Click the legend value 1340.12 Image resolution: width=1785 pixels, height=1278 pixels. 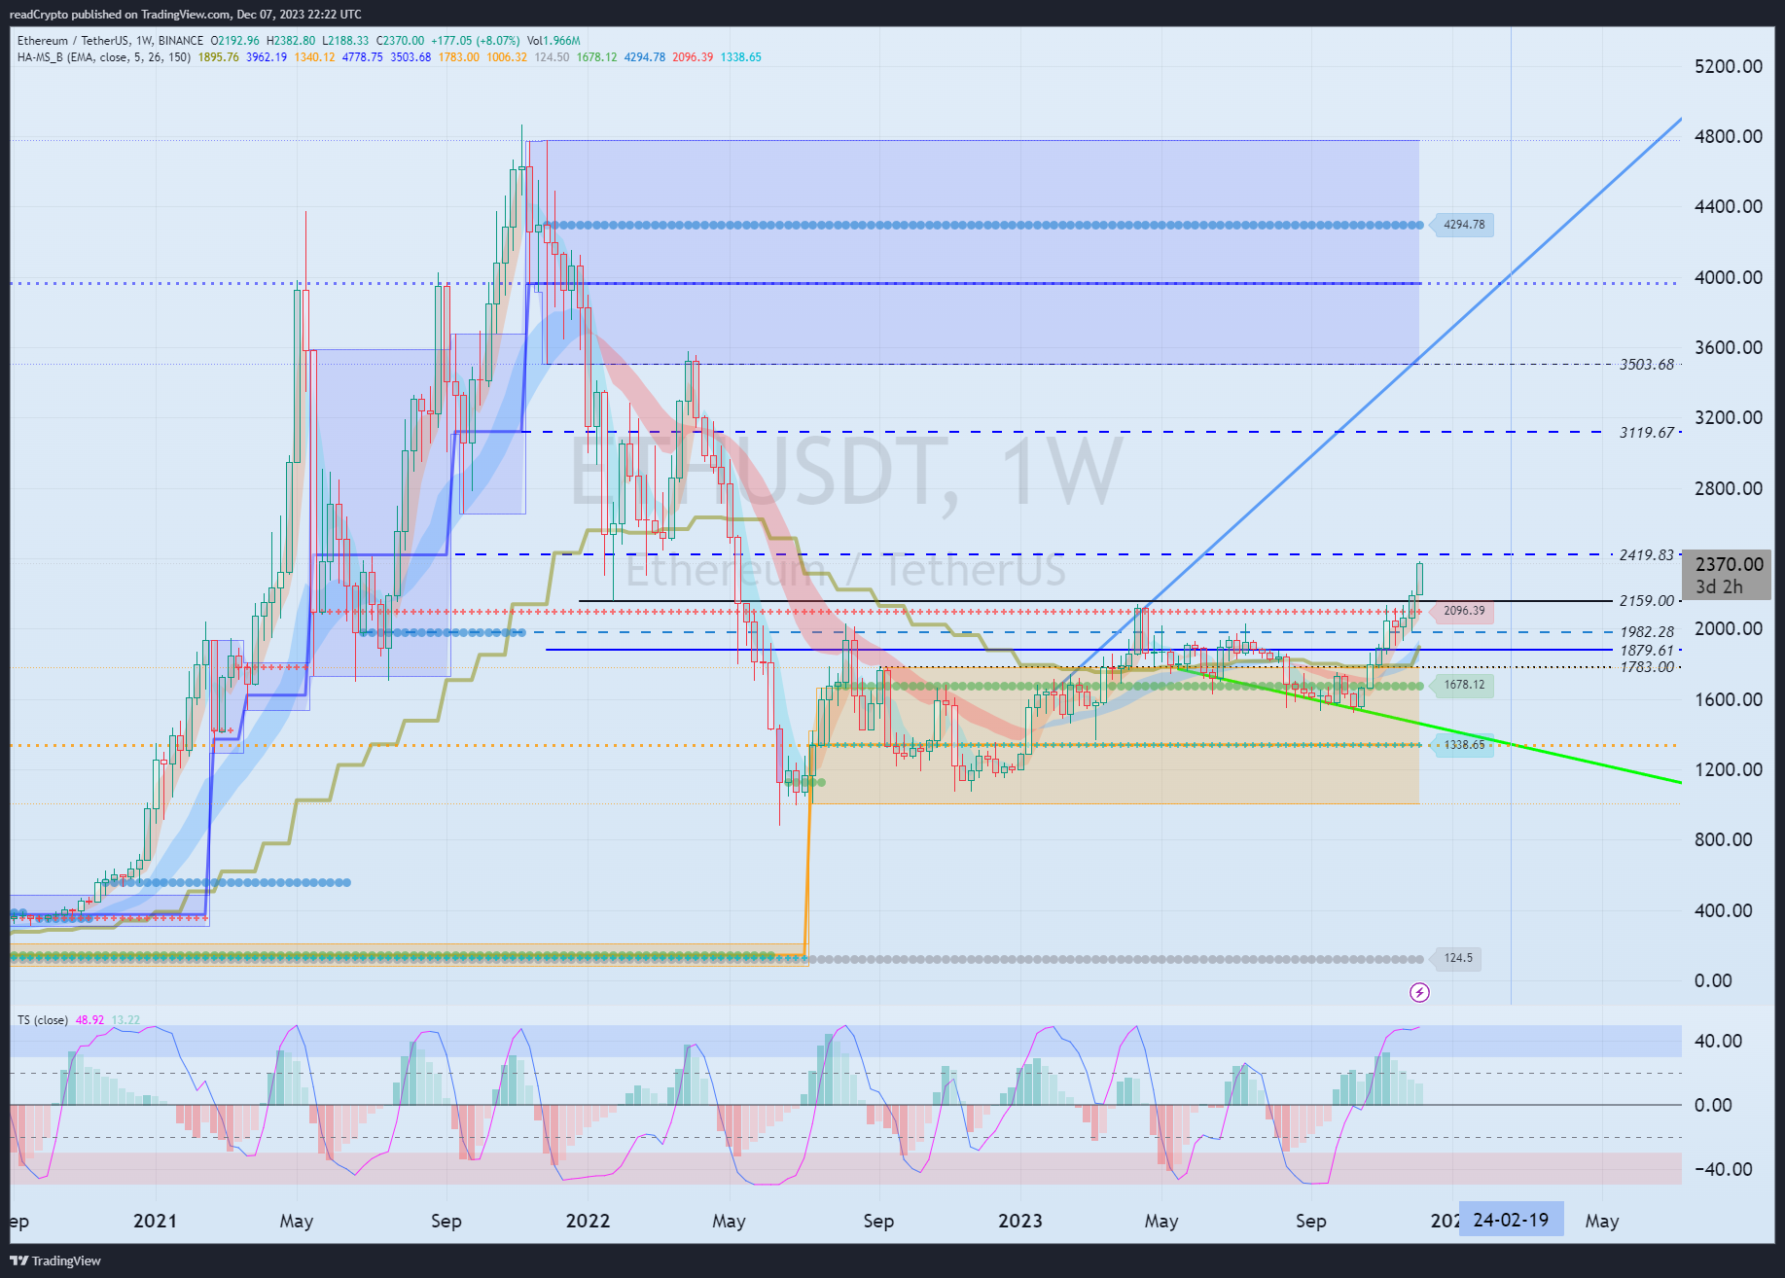[x=314, y=57]
